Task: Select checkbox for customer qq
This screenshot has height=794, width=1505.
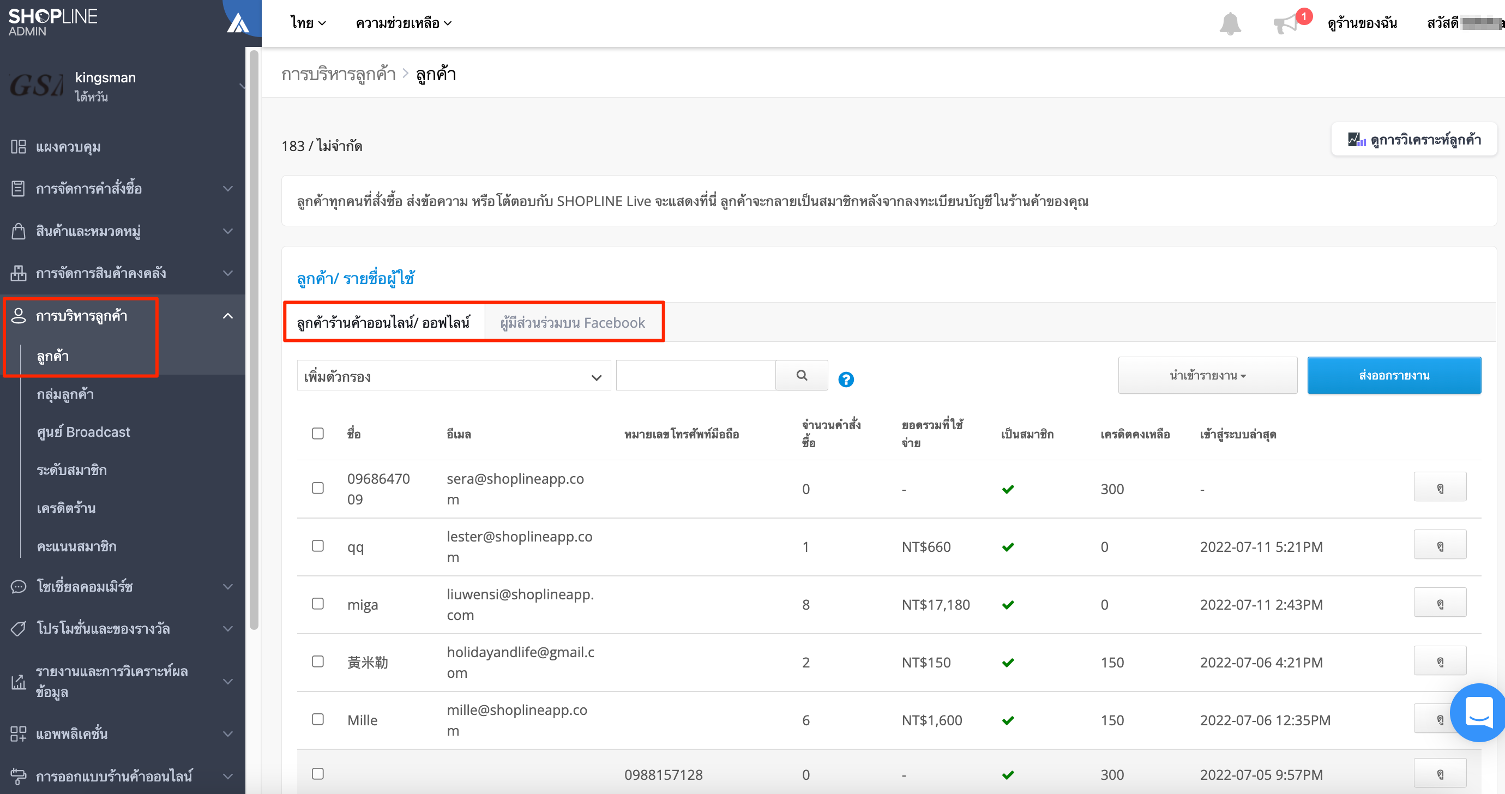Action: (318, 546)
